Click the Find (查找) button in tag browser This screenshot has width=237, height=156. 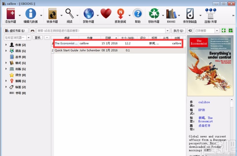coord(38,37)
